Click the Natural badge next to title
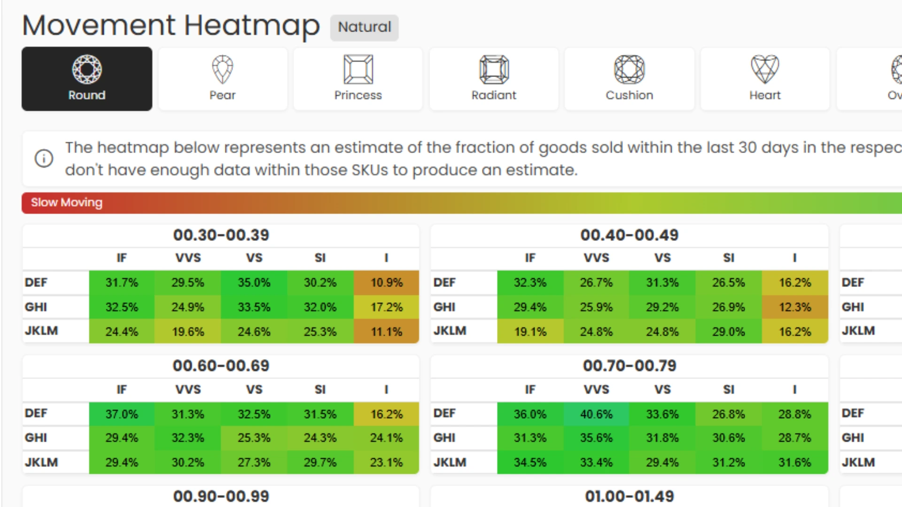 (364, 27)
